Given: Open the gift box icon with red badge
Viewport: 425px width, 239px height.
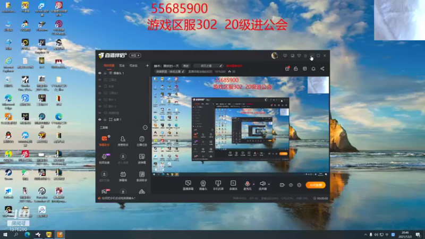Looking at the screenshot, I should tap(287, 69).
